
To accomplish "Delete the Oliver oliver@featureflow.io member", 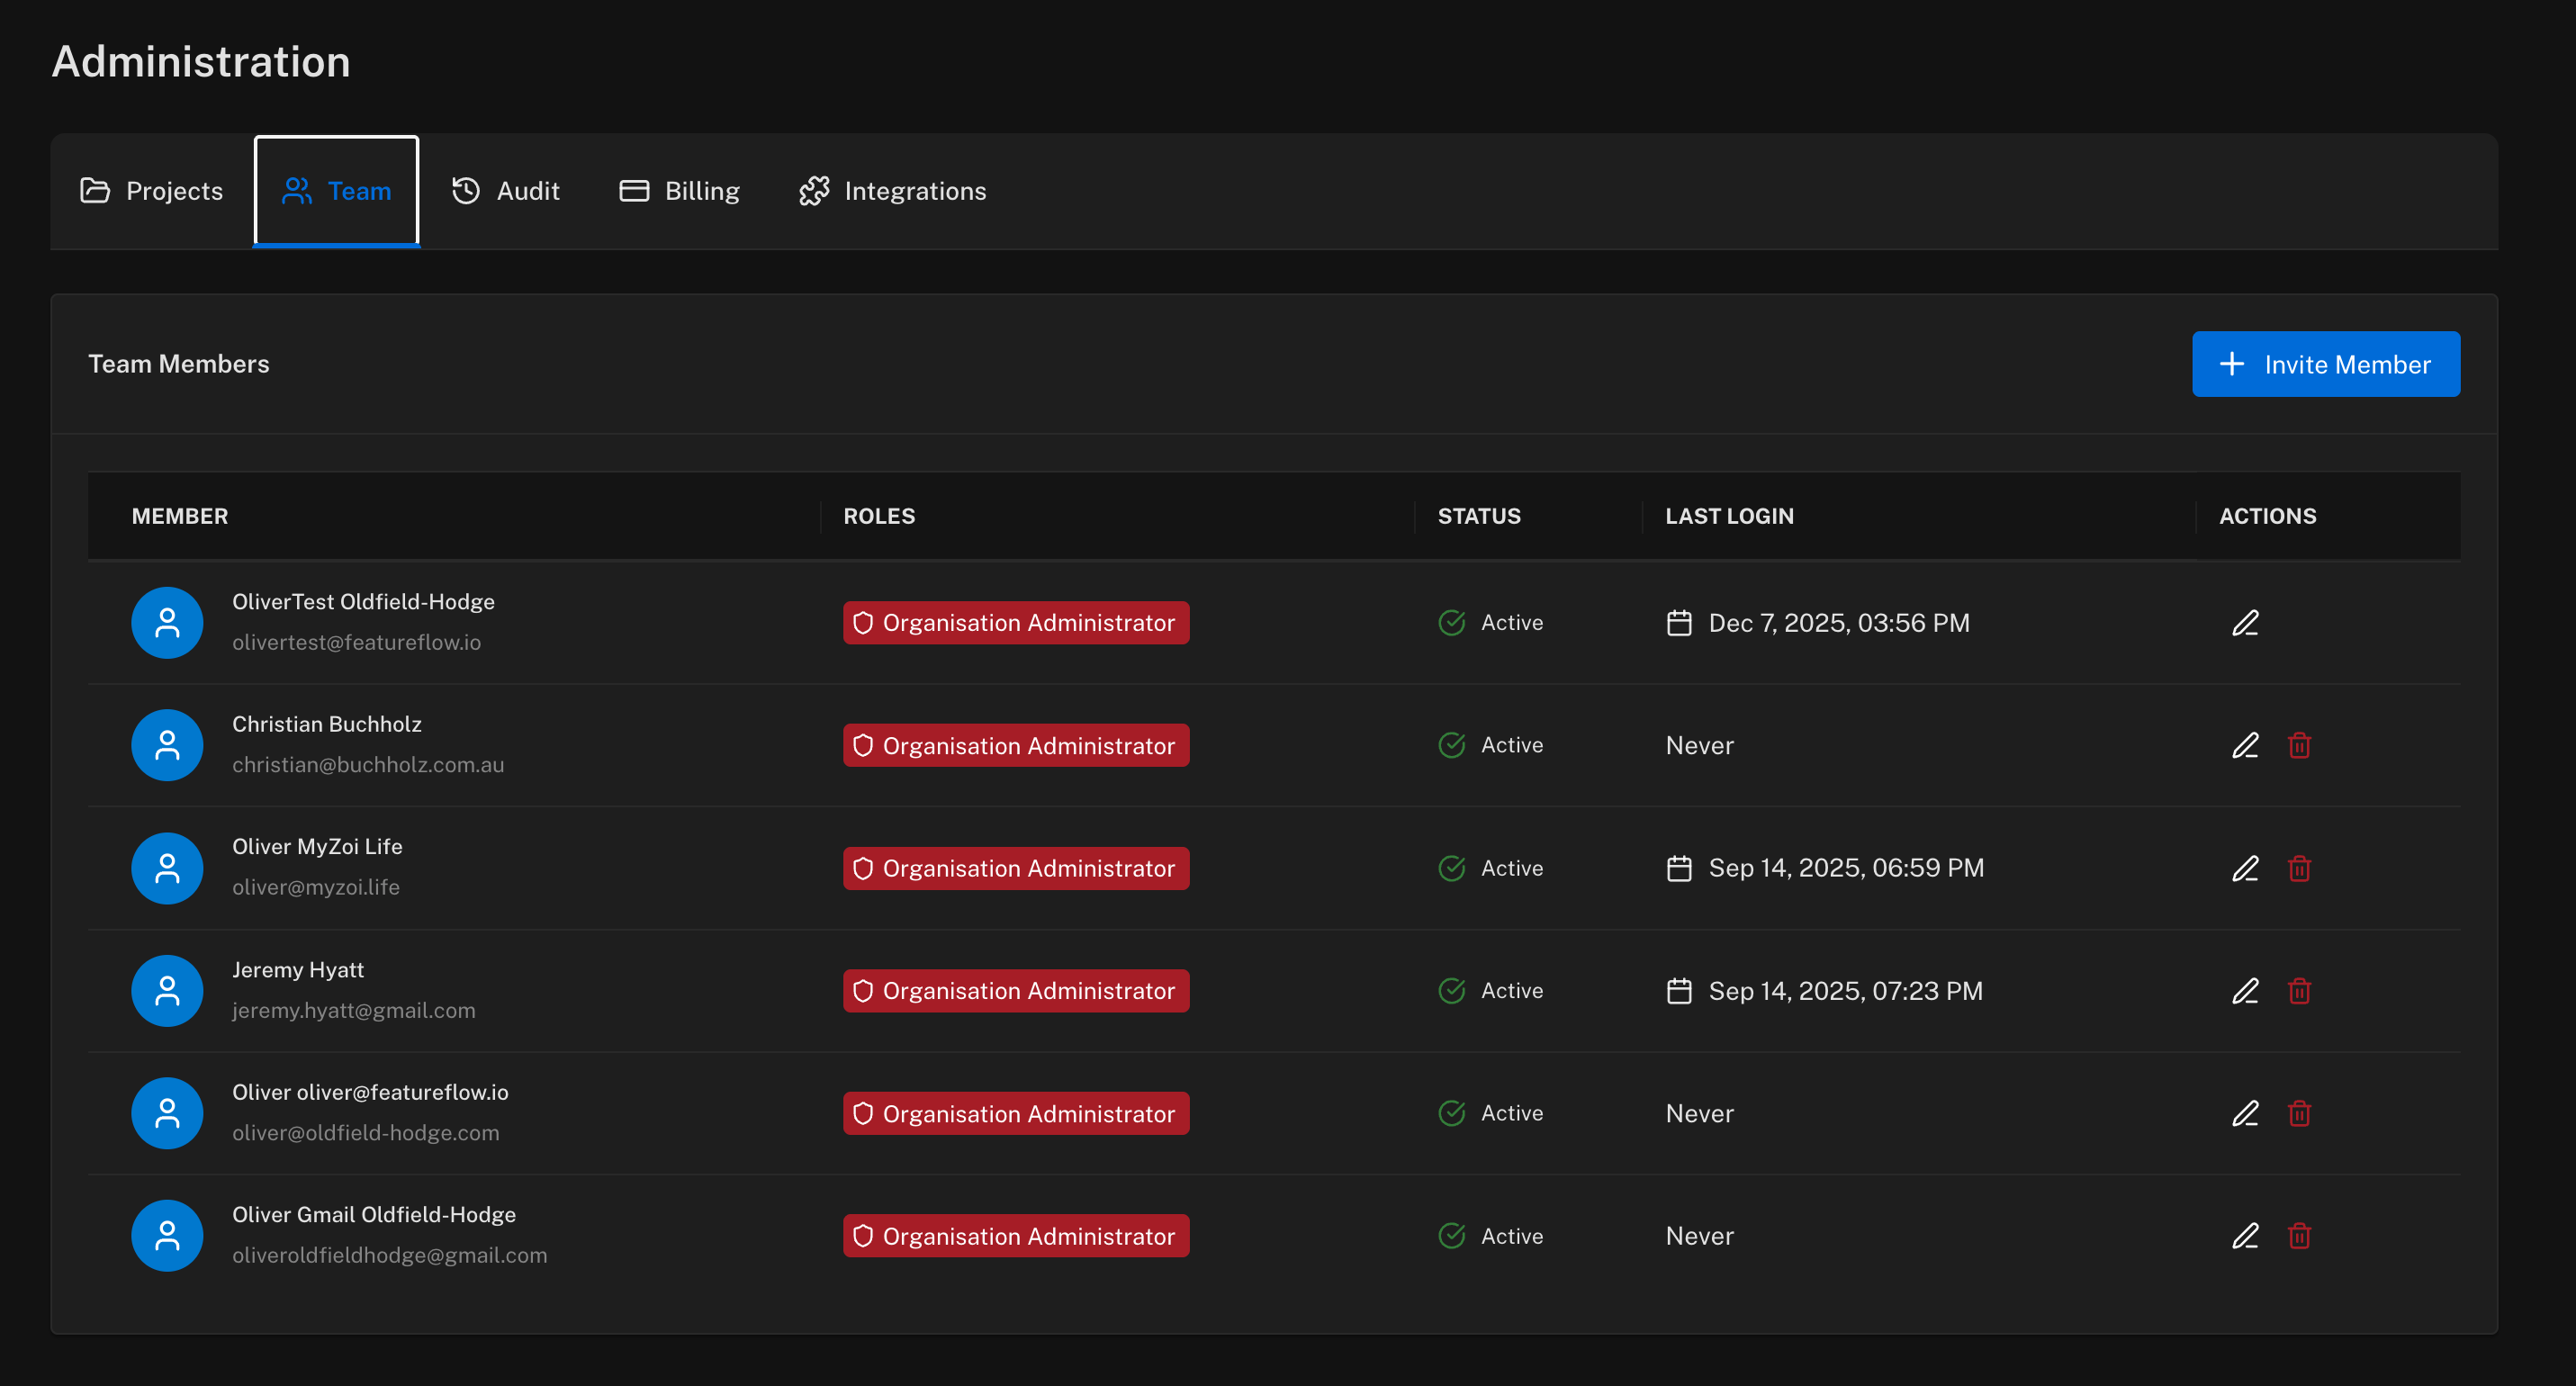I will pyautogui.click(x=2299, y=1113).
